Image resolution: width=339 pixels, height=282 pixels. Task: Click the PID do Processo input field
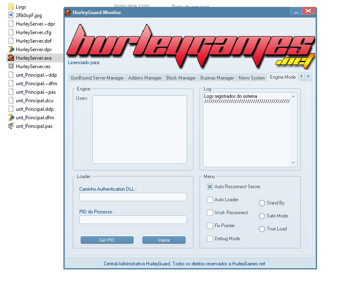coord(133,220)
